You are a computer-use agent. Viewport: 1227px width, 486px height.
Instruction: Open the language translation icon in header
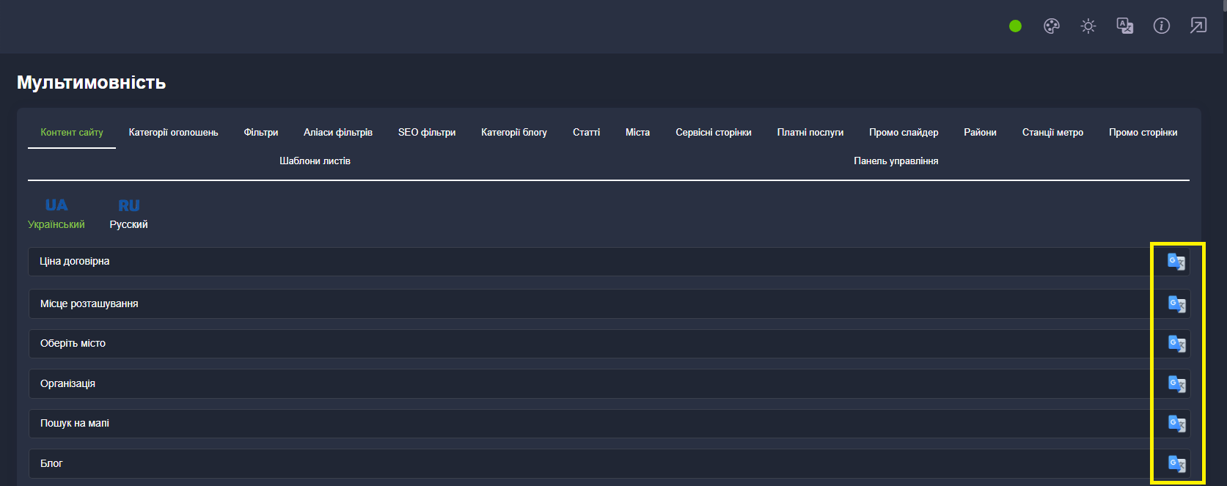pyautogui.click(x=1124, y=26)
